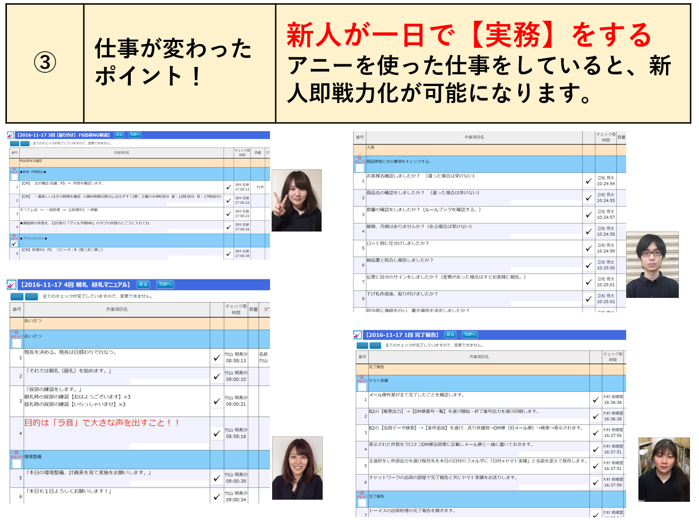699x531 pixels.
Task: Click timestamp 10:24:54 in 入荷 table
Action: (x=606, y=184)
